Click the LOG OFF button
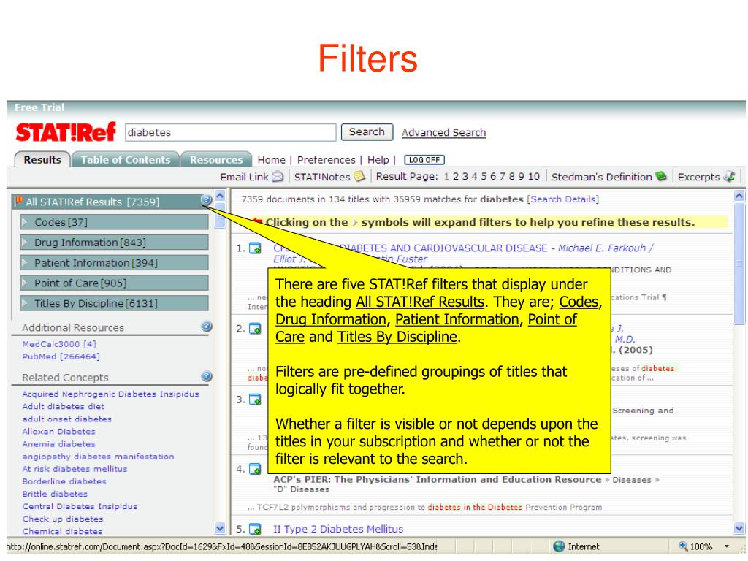The image size is (748, 561). [424, 160]
